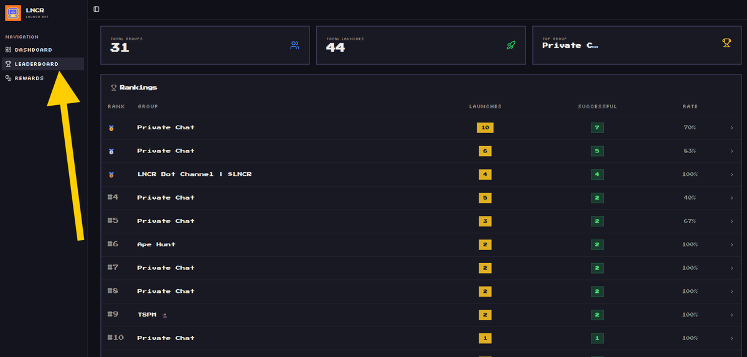Click the Leaderboard trophy icon in sidebar

coord(9,64)
